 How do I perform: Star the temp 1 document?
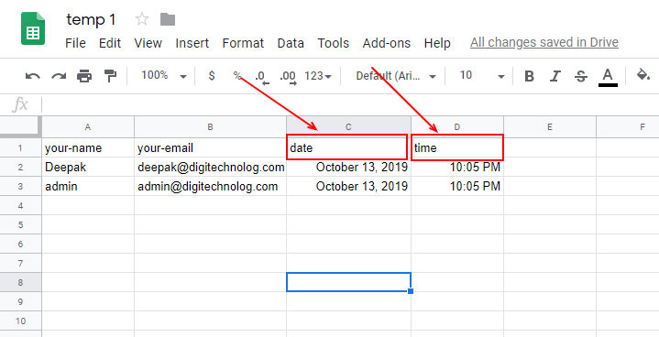point(142,19)
